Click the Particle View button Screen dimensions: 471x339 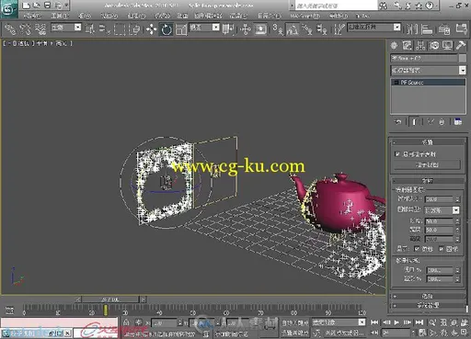coord(427,164)
